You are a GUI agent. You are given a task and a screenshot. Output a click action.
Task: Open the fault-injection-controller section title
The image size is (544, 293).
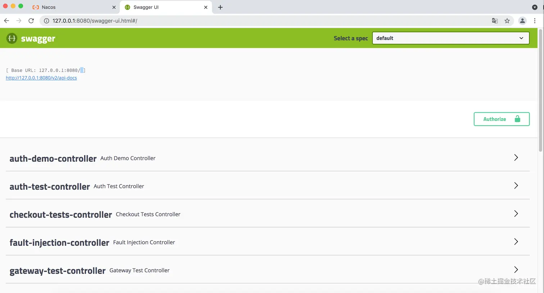[x=59, y=243]
